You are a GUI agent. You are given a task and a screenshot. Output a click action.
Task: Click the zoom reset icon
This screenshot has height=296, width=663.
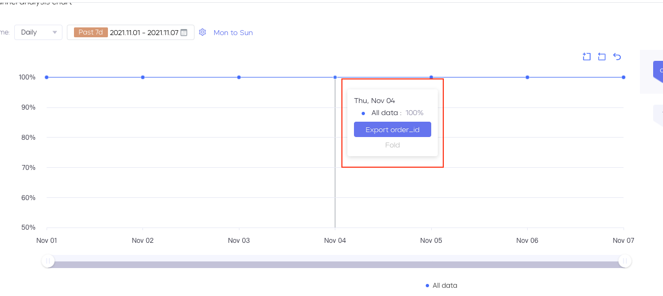[602, 56]
